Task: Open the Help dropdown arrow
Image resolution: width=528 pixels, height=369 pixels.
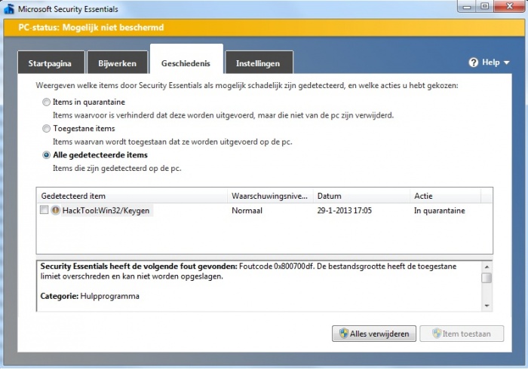Action: click(x=506, y=63)
